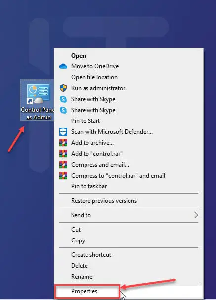
Task: Click the WinRAR icon beside Add to archive
Action: pos(63,143)
